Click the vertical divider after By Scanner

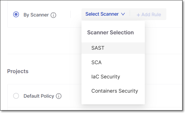click(71, 14)
